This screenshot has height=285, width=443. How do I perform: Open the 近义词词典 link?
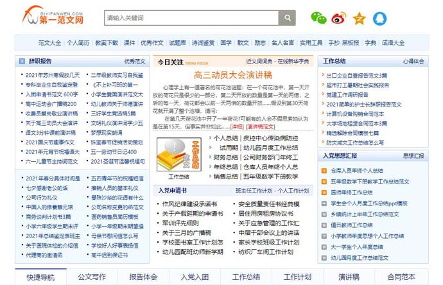click(261, 62)
